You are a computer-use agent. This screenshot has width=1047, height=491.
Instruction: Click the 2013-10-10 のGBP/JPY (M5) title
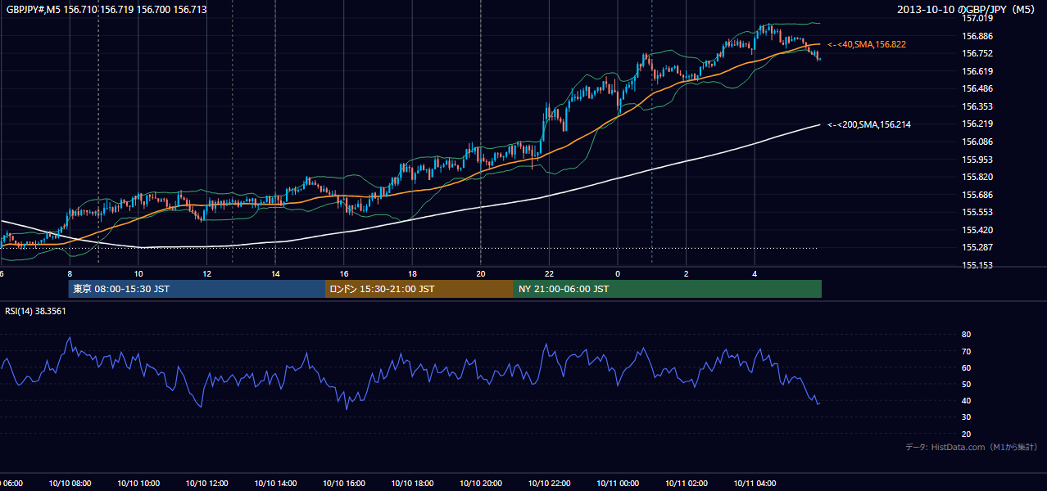968,10
